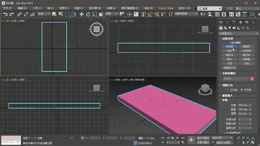Activate Bind to Space Warp tool
Viewport: 260px width, 146px height.
32,14
